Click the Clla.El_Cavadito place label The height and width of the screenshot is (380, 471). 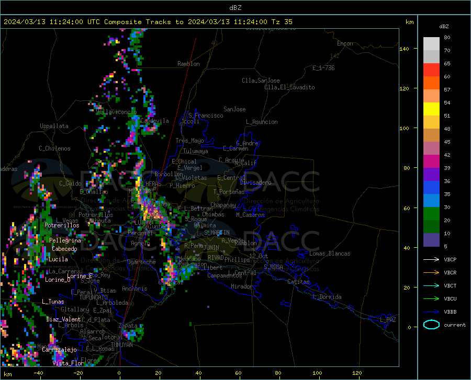pos(289,87)
